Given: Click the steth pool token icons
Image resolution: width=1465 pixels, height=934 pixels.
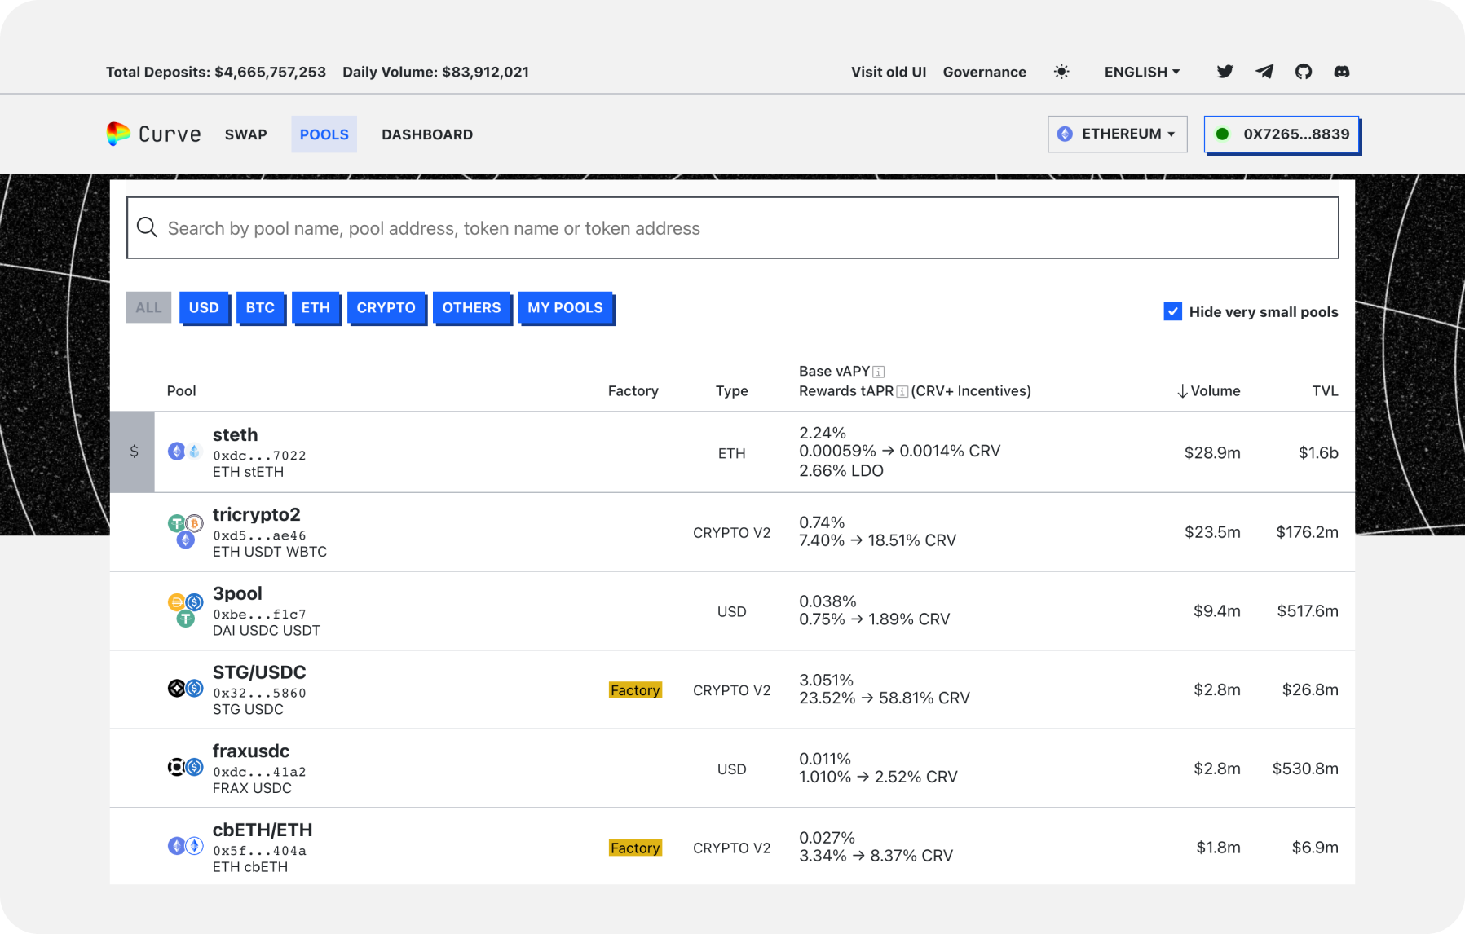Looking at the screenshot, I should (x=185, y=452).
